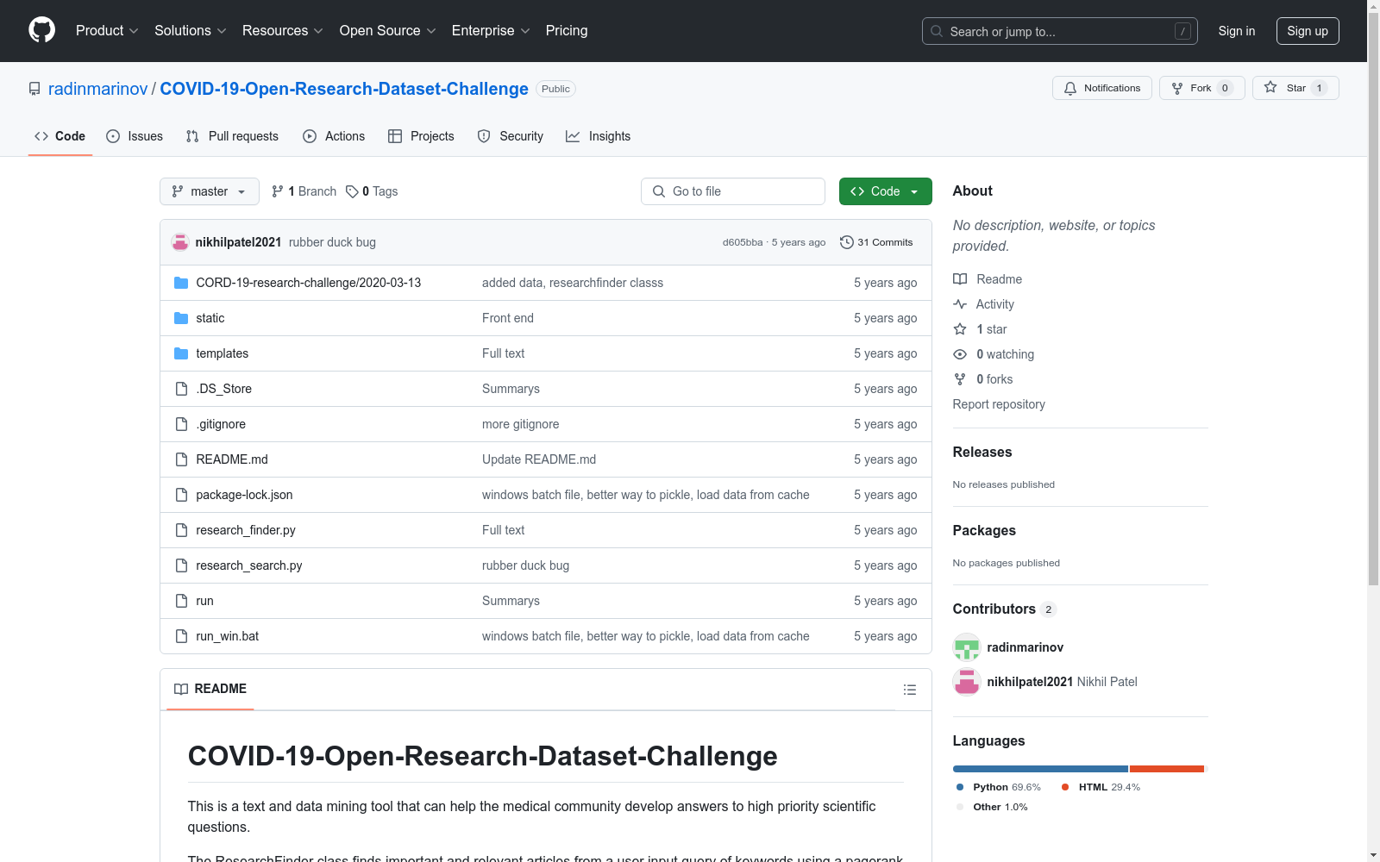
Task: Click the Sign in link
Action: 1237,31
